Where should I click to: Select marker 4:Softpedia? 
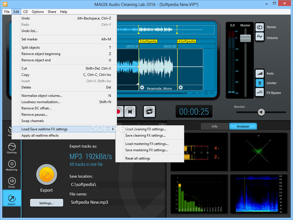pyautogui.click(x=187, y=41)
